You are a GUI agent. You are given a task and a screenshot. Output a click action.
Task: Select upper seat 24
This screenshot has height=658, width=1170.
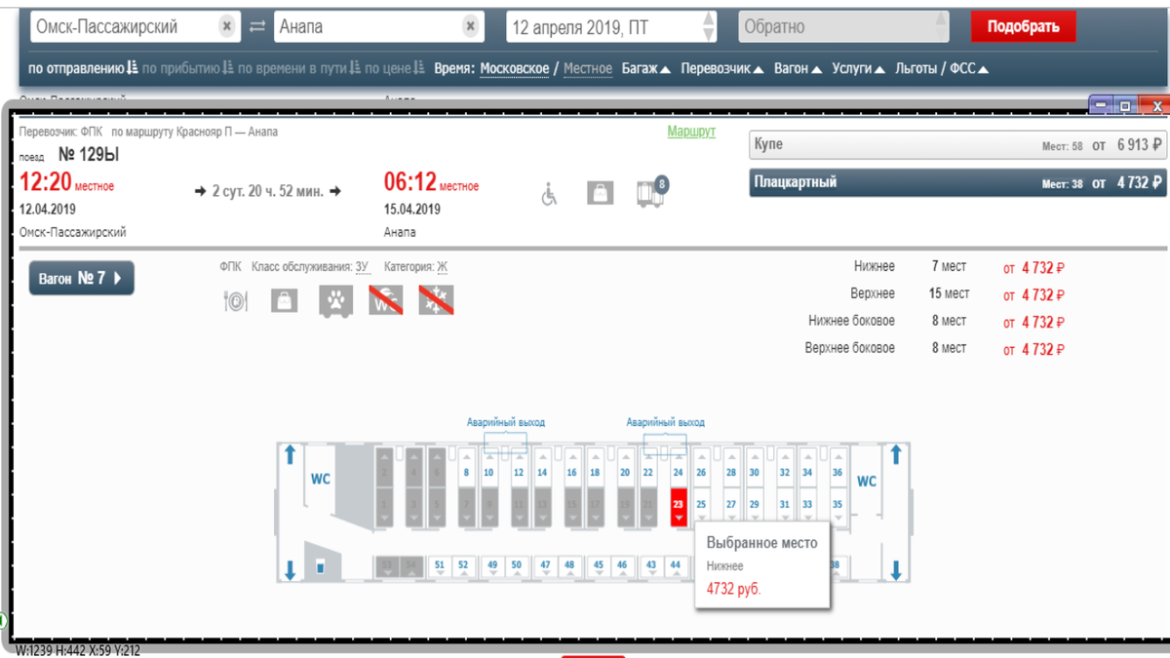(679, 467)
